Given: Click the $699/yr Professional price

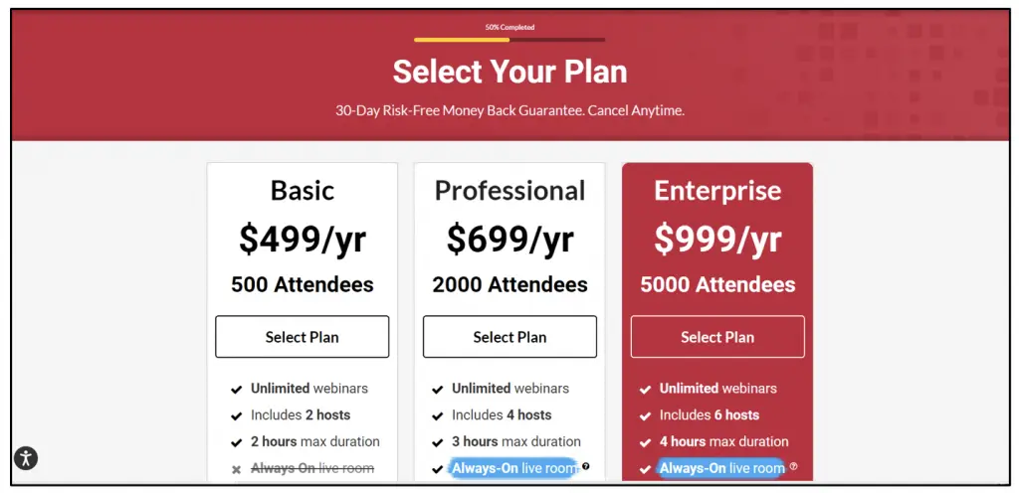Looking at the screenshot, I should [509, 239].
